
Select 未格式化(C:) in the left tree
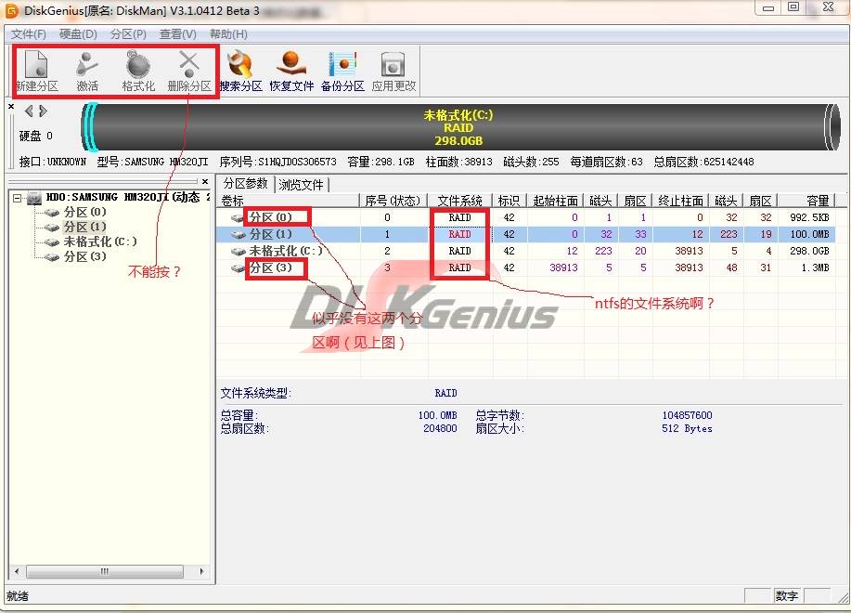(100, 241)
